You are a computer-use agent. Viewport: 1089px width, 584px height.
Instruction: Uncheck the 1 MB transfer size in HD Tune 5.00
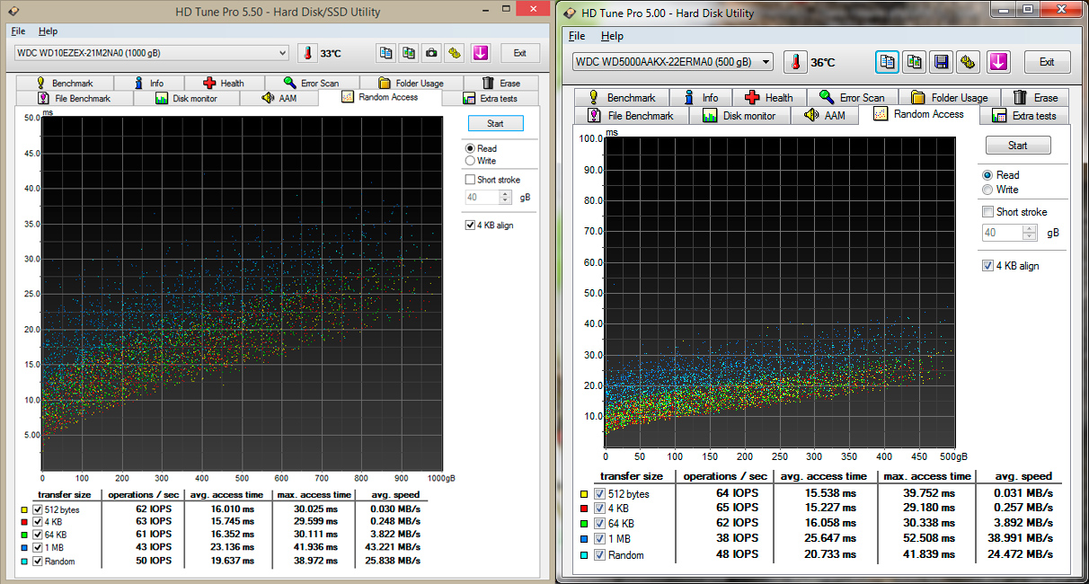pos(599,537)
